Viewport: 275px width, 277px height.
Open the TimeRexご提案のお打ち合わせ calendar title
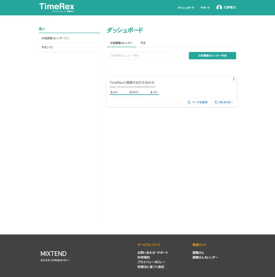click(132, 83)
